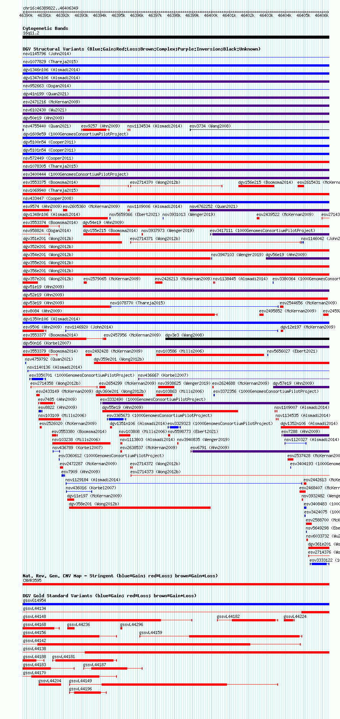Click the Cytogenetic Bands track title
The width and height of the screenshot is (340, 719).
pyautogui.click(x=45, y=28)
